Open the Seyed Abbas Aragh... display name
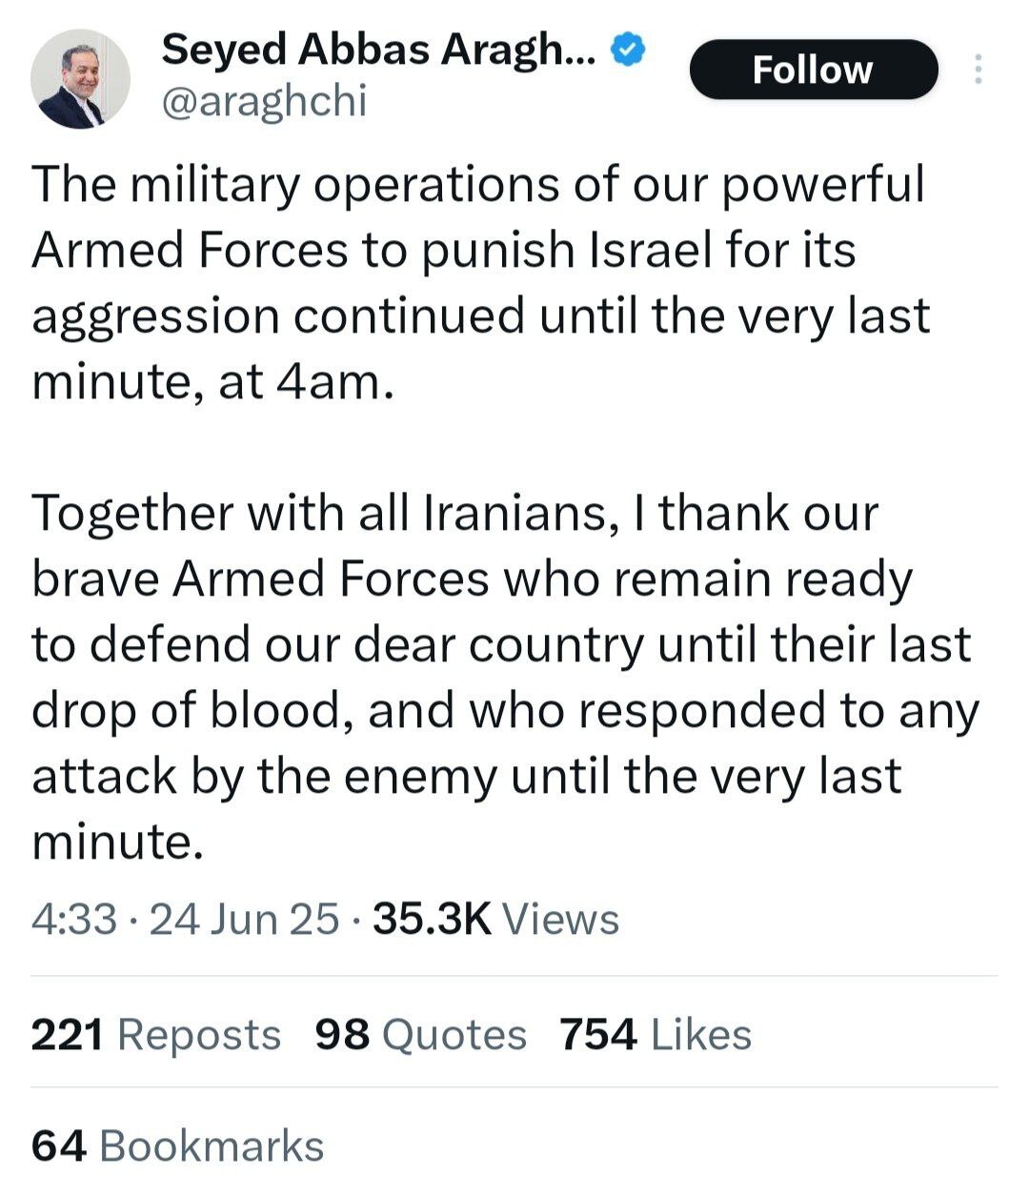The image size is (1029, 1197). point(378,49)
